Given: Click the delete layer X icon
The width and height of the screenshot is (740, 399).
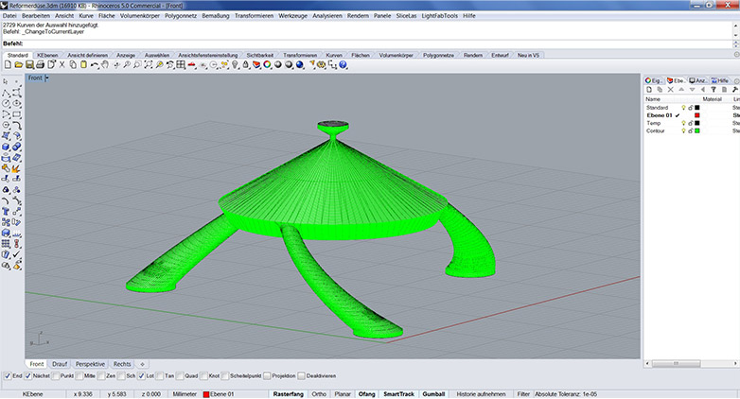Looking at the screenshot, I should coord(672,89).
